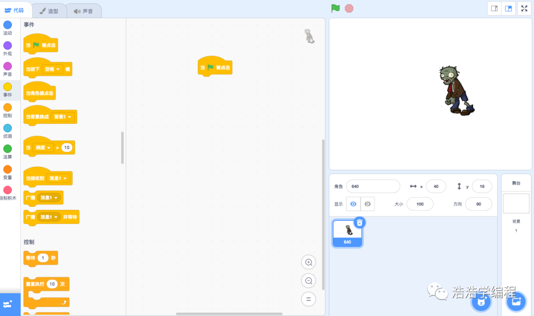Edit the sprite x value 40
534x316 pixels.
tap(436, 187)
